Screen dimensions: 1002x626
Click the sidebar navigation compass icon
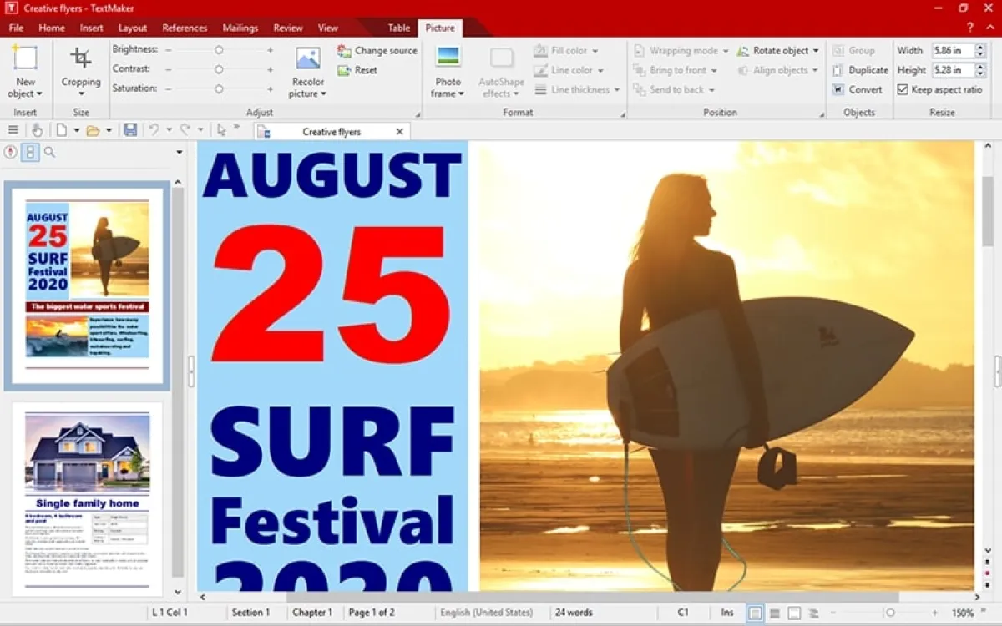pos(10,152)
